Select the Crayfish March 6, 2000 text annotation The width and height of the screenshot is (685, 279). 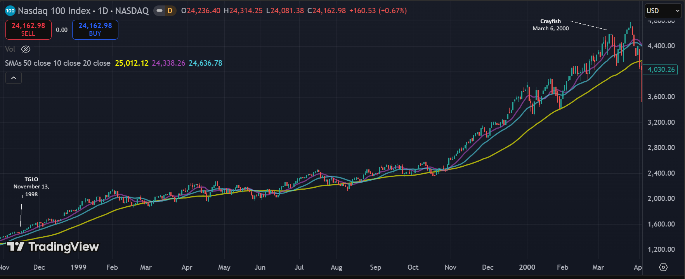550,25
